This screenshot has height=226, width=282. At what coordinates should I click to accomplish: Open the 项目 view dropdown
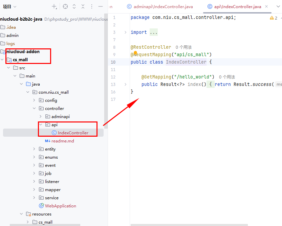click(9, 6)
